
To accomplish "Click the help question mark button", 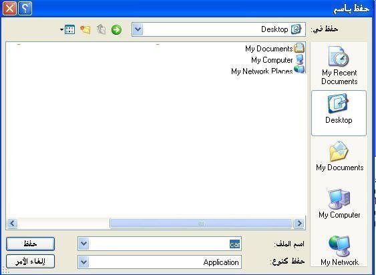I will [25, 9].
